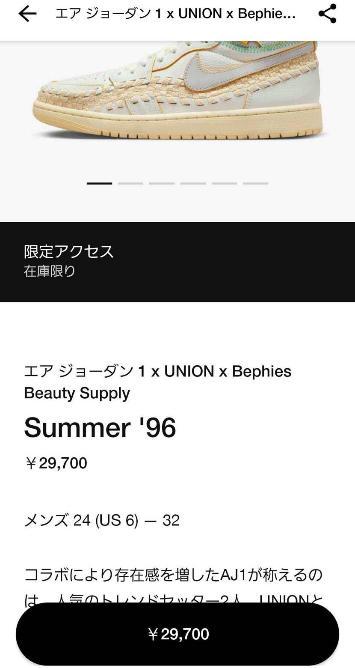Select the second carousel indicator dot
The image size is (355, 668).
pyautogui.click(x=130, y=183)
